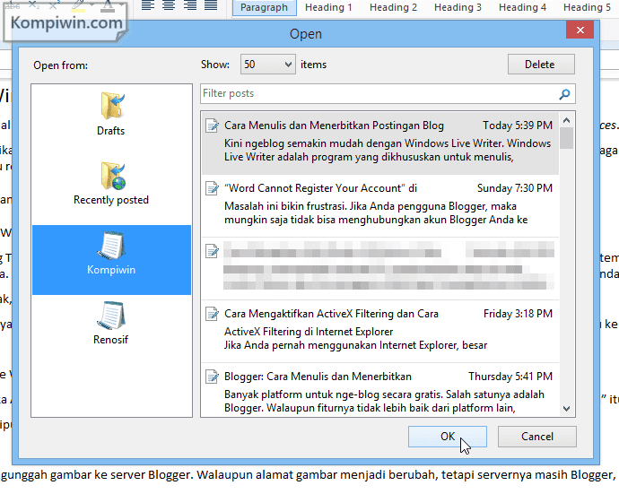Click post icon beside 'Blogger: Cara Menulis dan Menerbitkan'

[212, 377]
